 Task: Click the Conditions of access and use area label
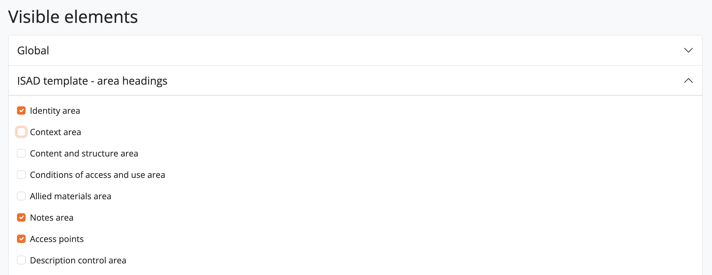[97, 175]
